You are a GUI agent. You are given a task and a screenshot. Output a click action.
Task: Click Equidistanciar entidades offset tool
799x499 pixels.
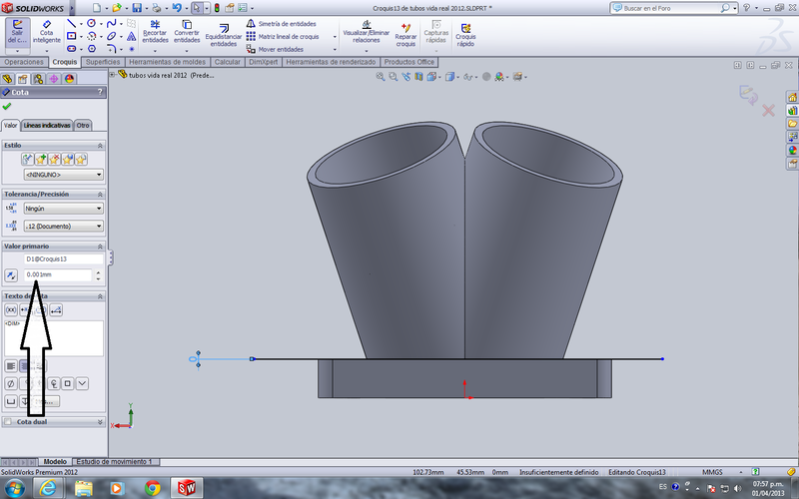pyautogui.click(x=223, y=35)
